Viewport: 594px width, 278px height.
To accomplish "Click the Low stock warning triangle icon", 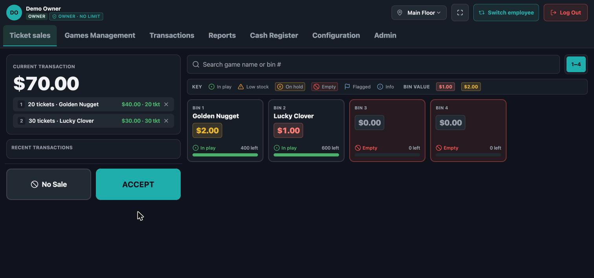I will pos(241,87).
